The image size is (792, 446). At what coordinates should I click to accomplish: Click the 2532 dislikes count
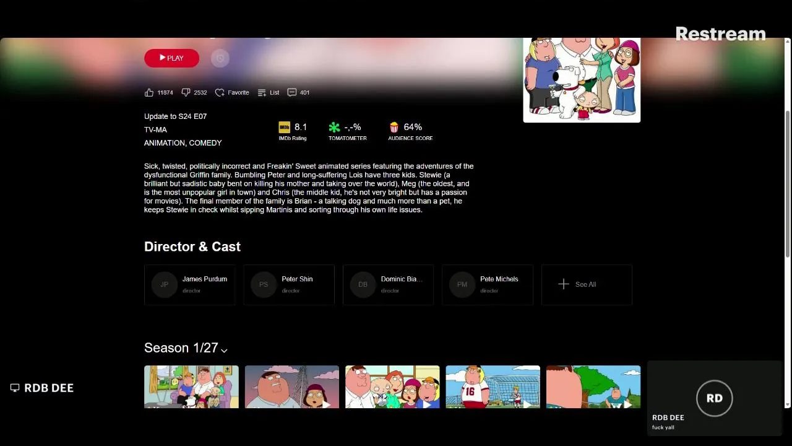(200, 92)
